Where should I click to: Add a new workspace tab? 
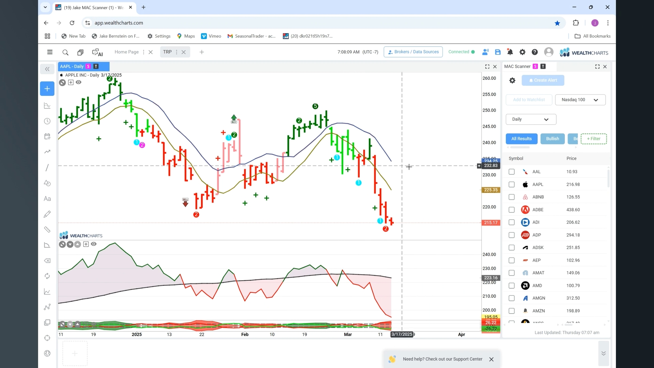pyautogui.click(x=202, y=52)
